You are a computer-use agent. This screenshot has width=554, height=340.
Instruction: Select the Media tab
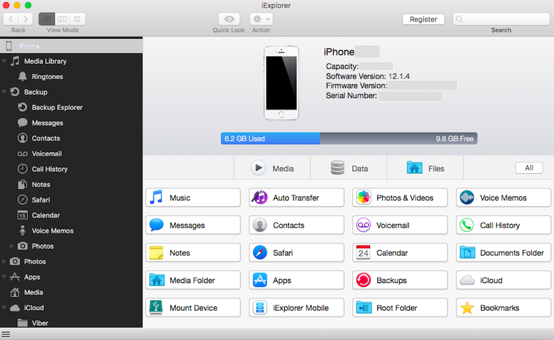[272, 168]
